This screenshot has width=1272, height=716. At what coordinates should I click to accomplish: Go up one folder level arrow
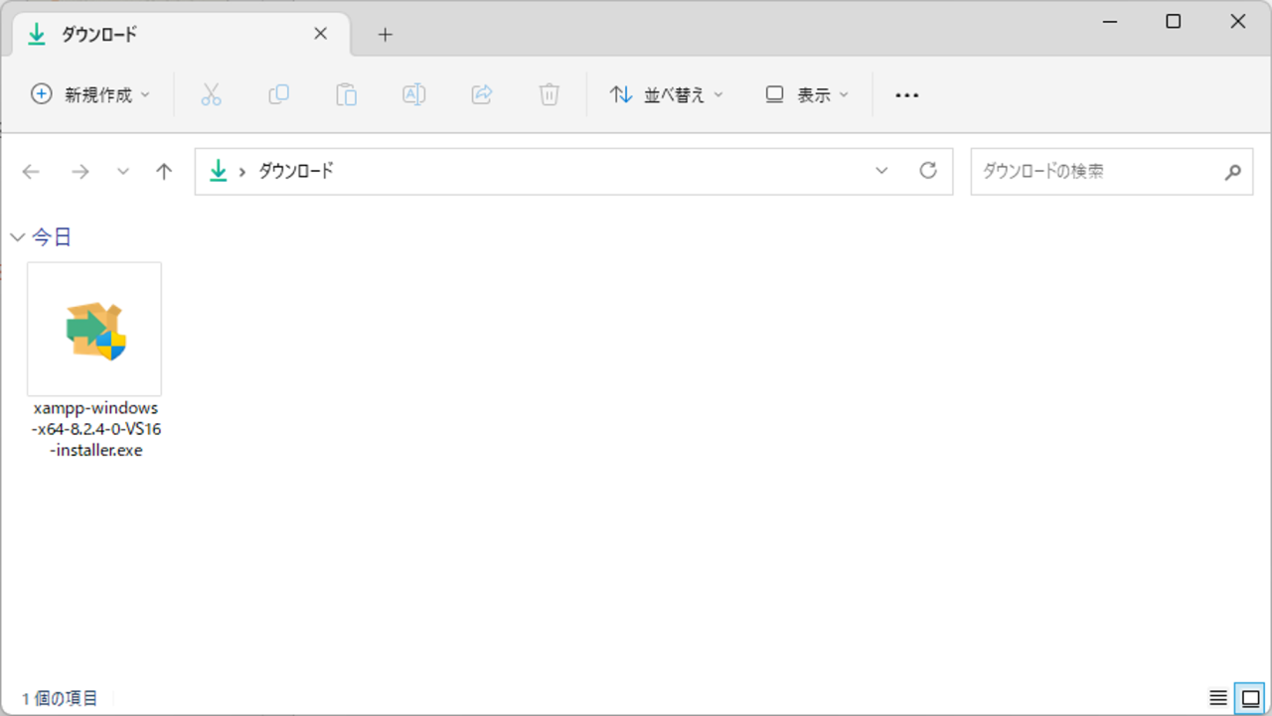pos(165,172)
